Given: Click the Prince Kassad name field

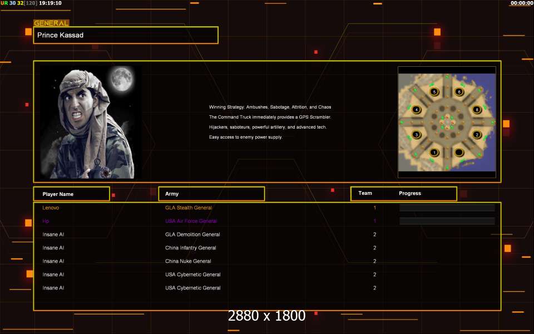Looking at the screenshot, I should pyautogui.click(x=126, y=35).
